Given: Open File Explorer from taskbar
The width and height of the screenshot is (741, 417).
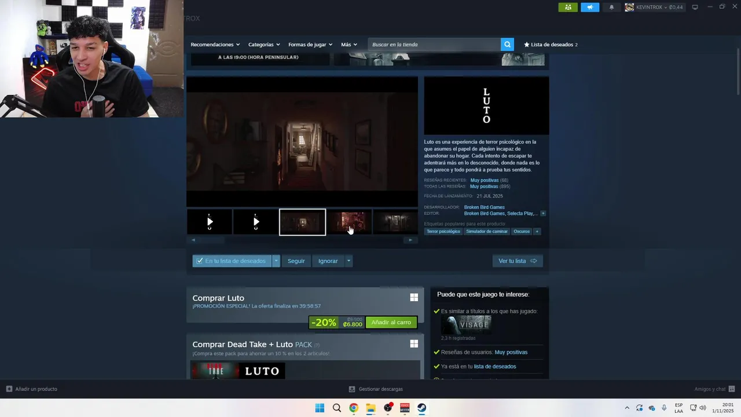Looking at the screenshot, I should [x=370, y=408].
